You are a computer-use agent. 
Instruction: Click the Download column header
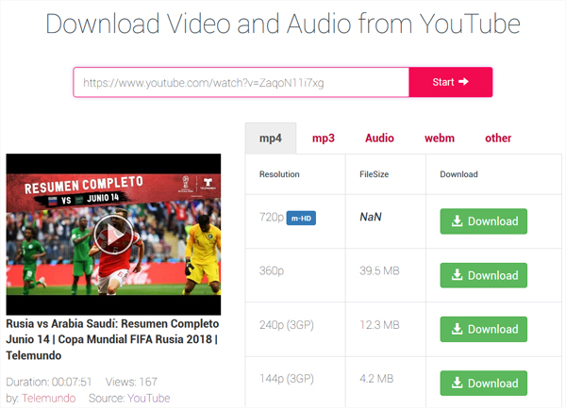click(458, 174)
